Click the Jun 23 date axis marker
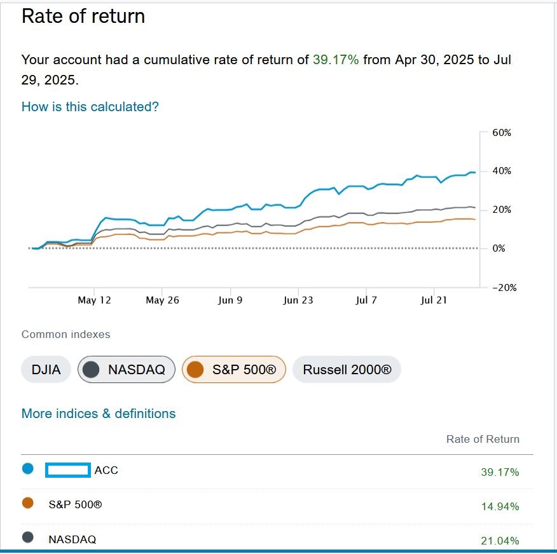The image size is (557, 554). 298,301
